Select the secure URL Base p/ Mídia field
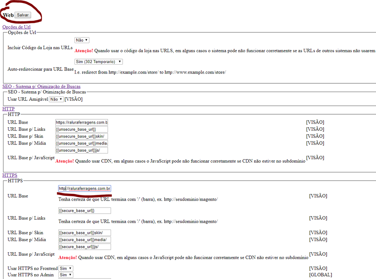 pos(84,240)
